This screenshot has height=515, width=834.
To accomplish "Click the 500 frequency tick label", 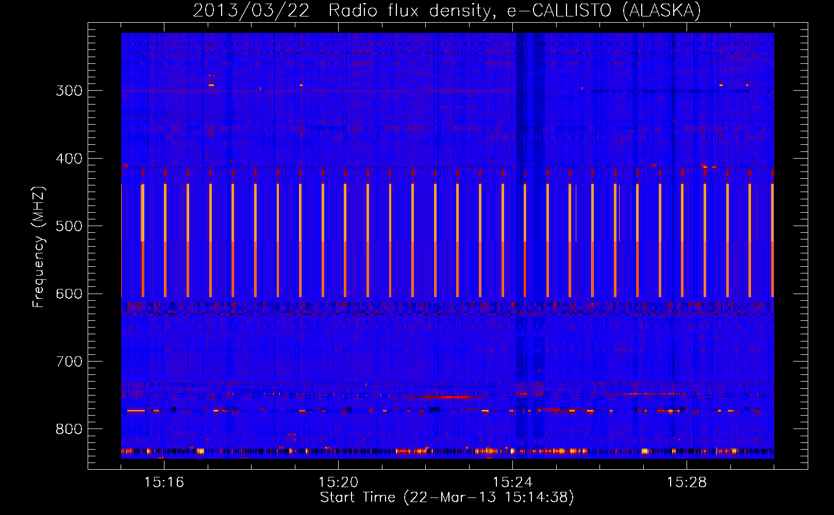I will tap(69, 226).
